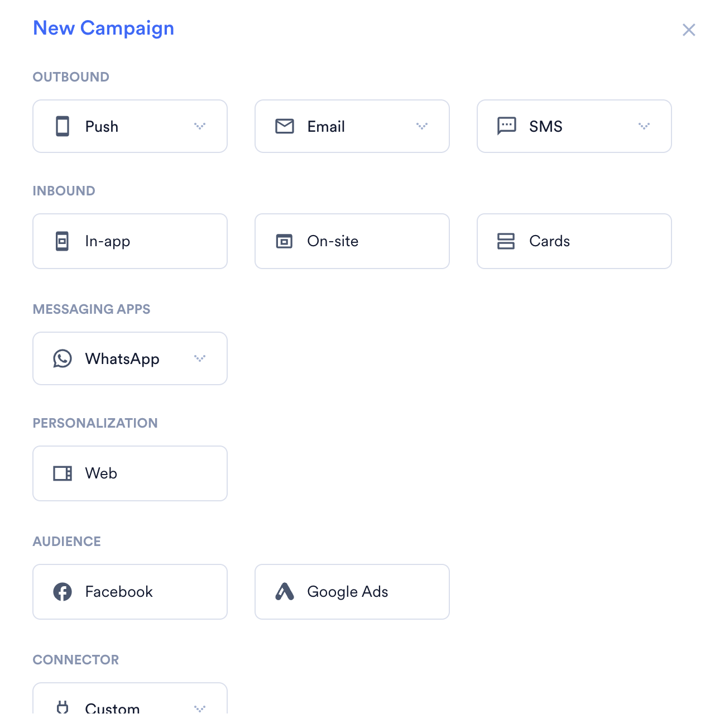710x728 pixels.
Task: Click the Push phone icon
Action: tap(63, 126)
